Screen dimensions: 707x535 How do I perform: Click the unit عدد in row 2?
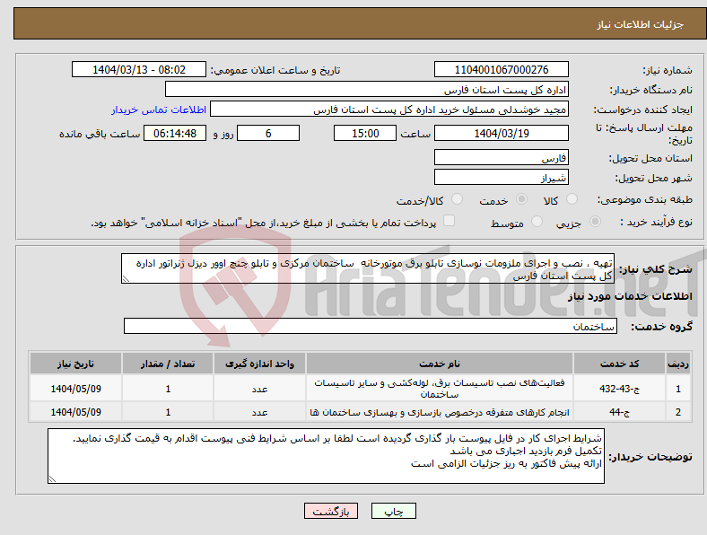click(259, 412)
